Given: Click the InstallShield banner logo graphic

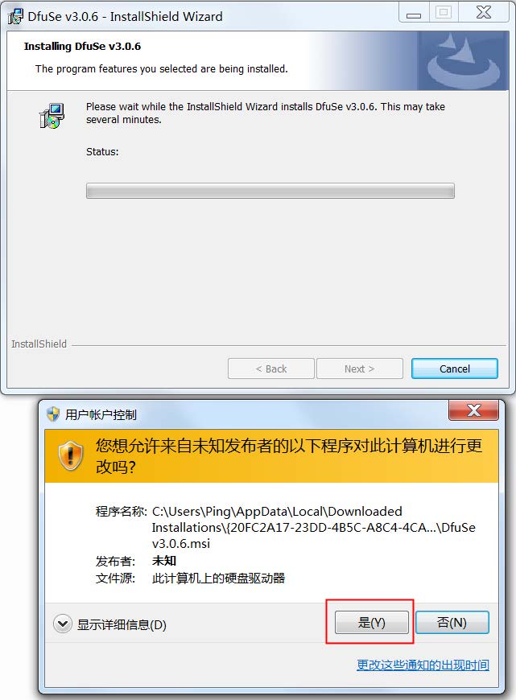Looking at the screenshot, I should coord(463,60).
